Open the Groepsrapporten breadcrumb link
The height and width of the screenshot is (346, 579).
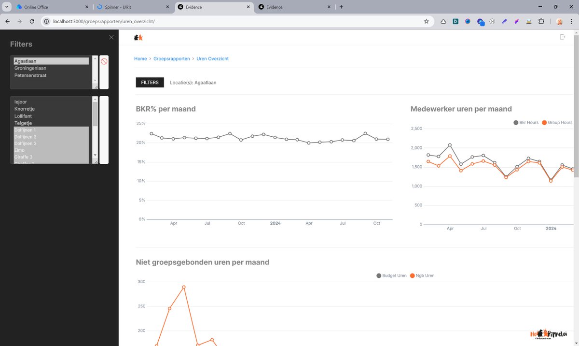172,58
